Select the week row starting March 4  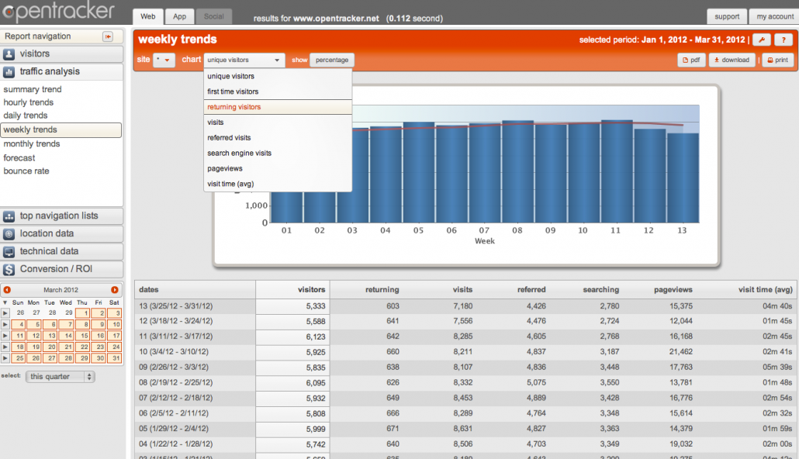[x=194, y=352]
